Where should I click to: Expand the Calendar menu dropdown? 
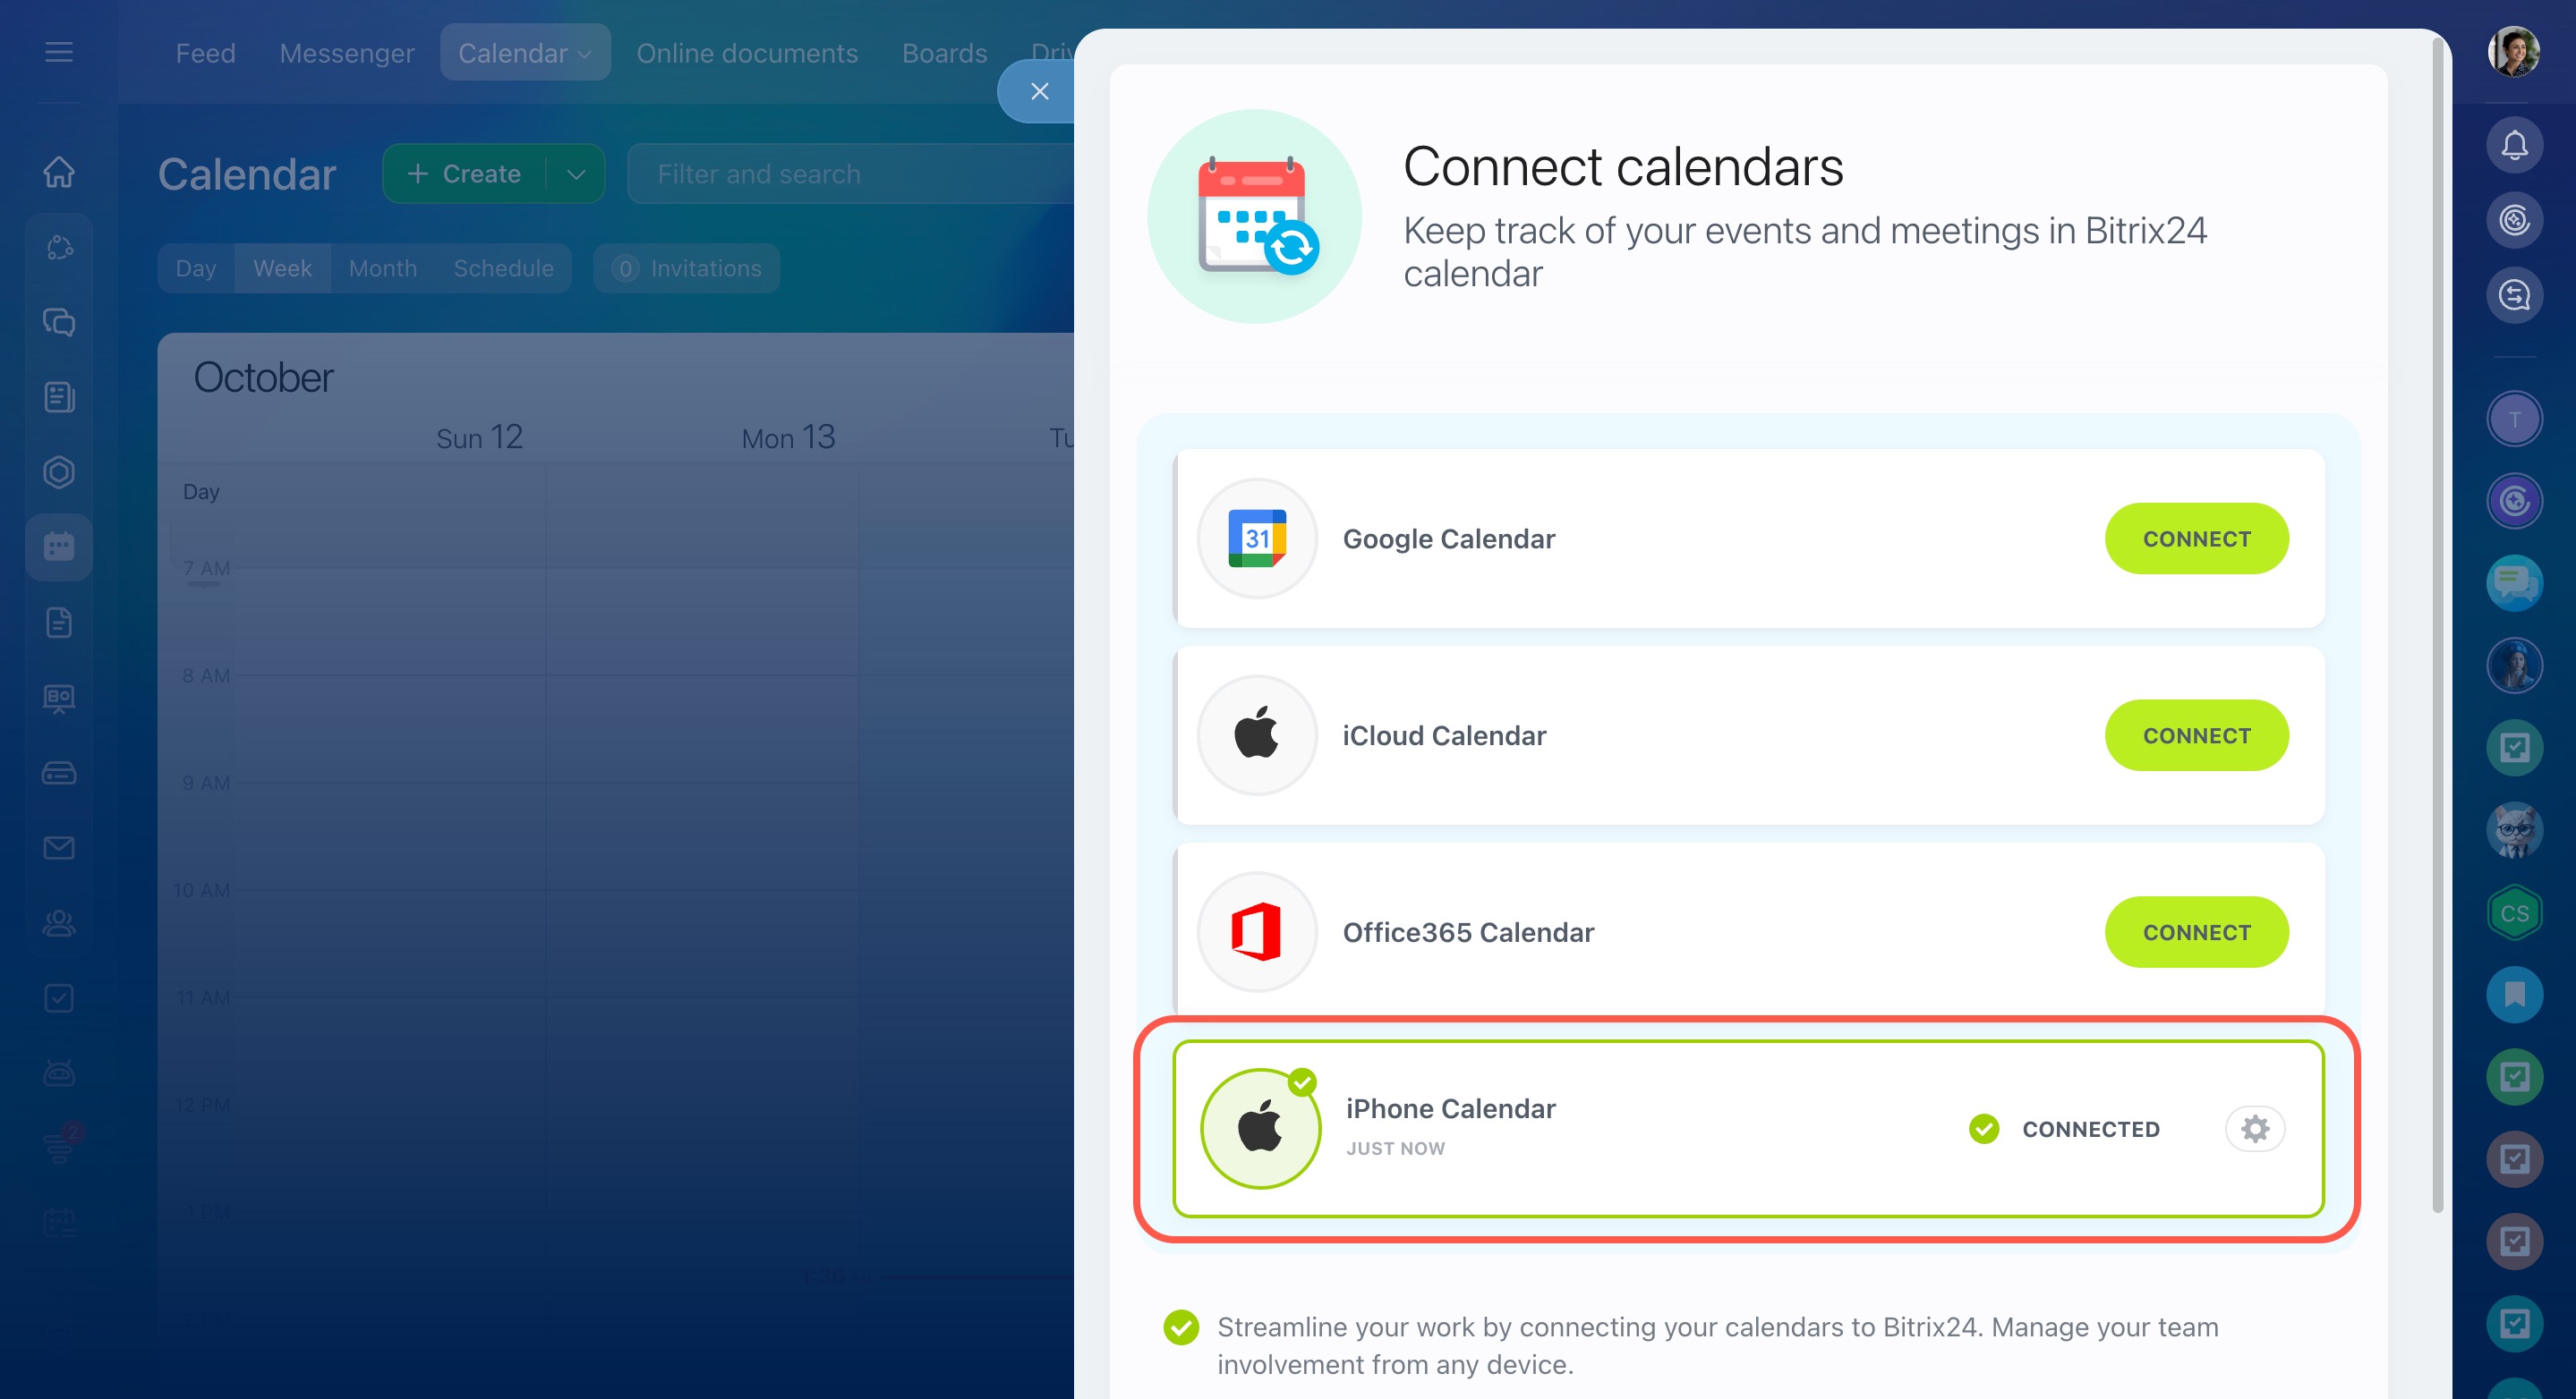tap(524, 53)
